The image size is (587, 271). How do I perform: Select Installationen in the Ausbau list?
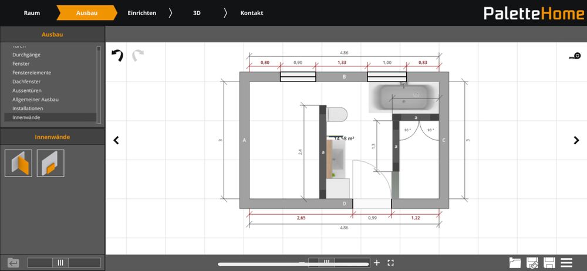coord(28,109)
